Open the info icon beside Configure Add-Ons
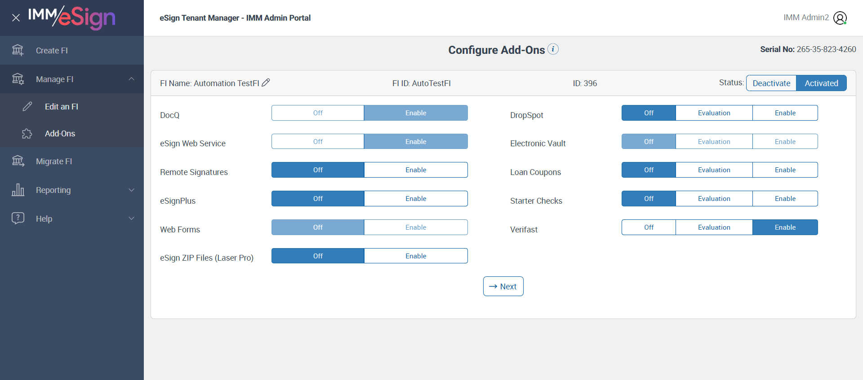The image size is (863, 380). coord(553,49)
